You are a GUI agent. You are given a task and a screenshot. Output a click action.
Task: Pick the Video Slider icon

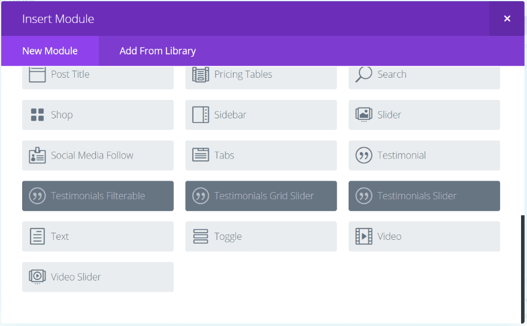37,277
